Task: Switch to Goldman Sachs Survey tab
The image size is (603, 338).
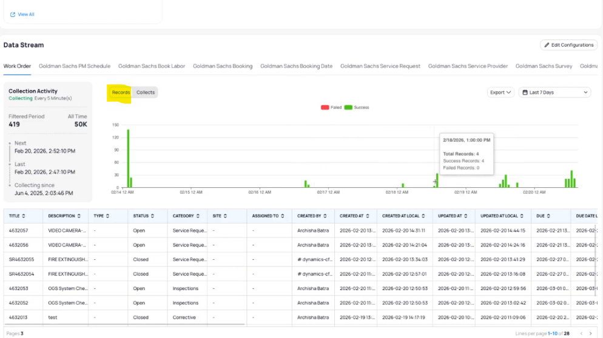Action: [544, 66]
